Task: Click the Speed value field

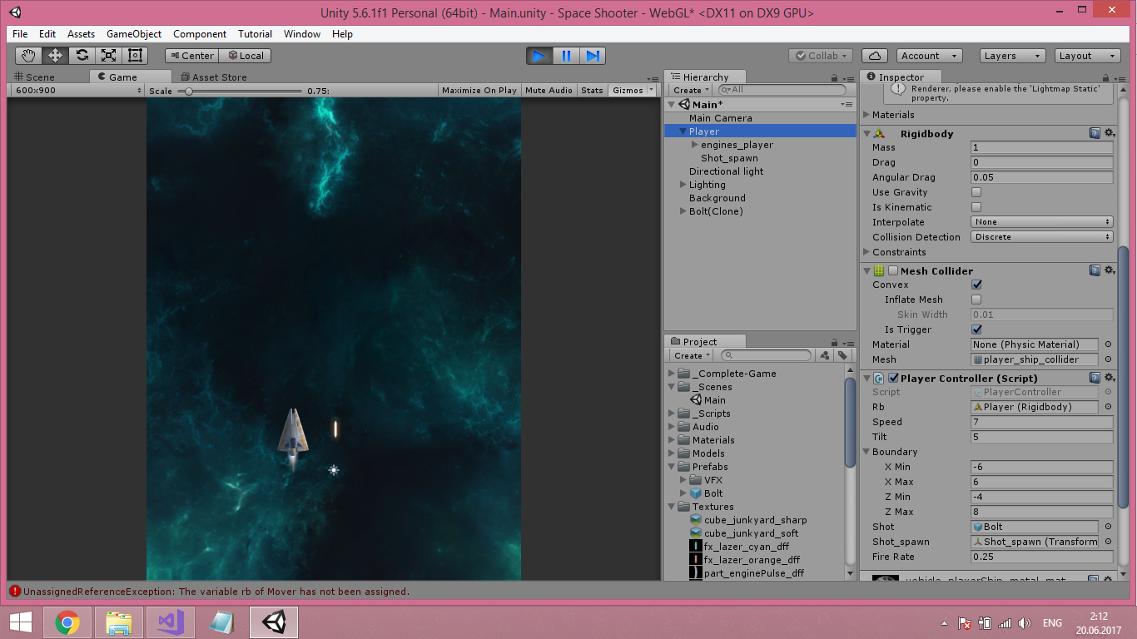Action: (1042, 422)
